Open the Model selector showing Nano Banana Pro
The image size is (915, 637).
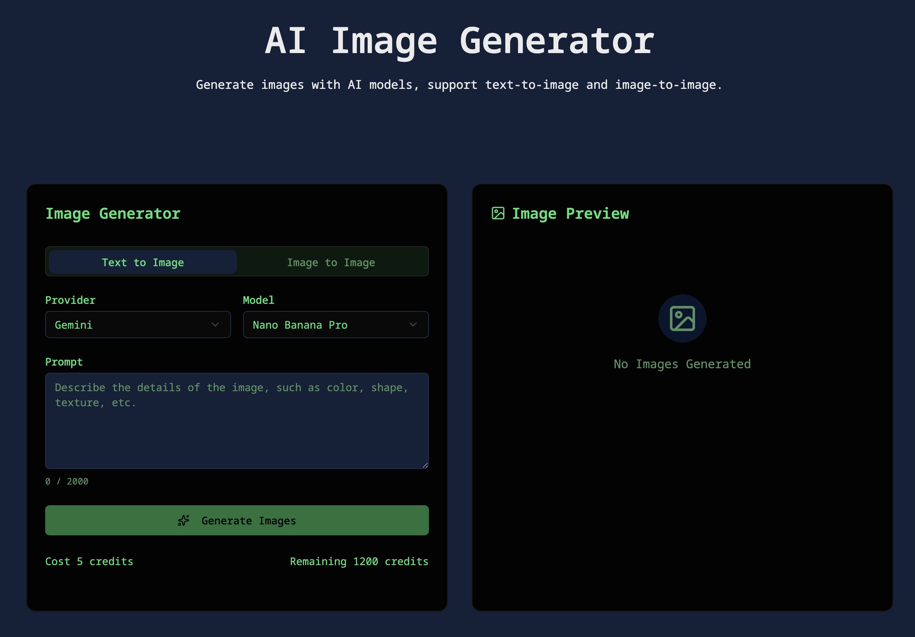335,325
